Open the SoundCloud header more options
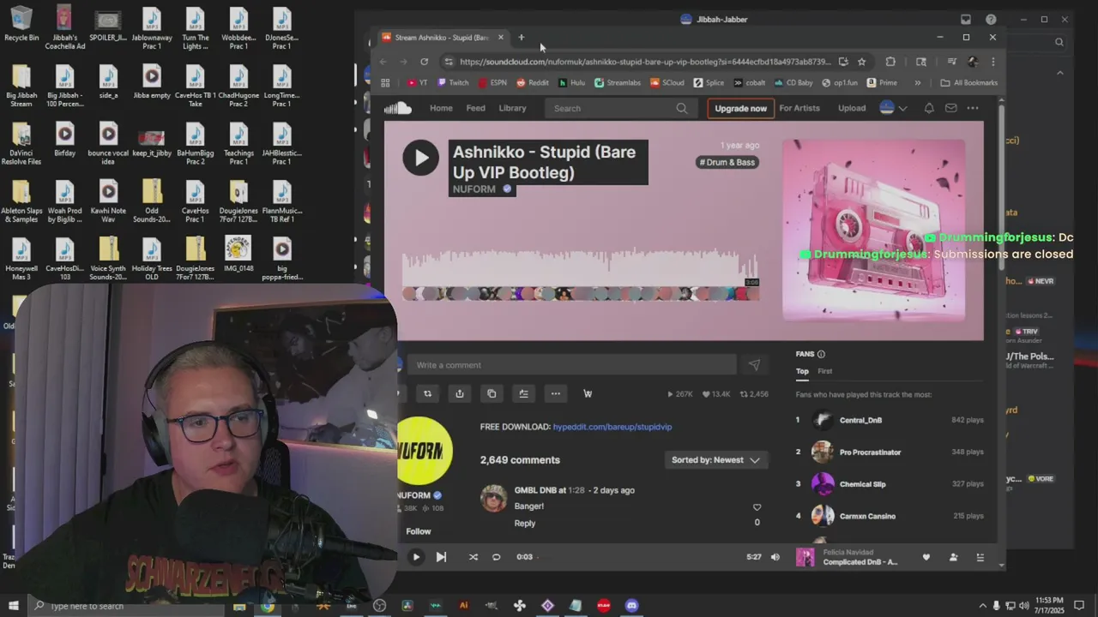Image resolution: width=1098 pixels, height=617 pixels. (x=972, y=108)
